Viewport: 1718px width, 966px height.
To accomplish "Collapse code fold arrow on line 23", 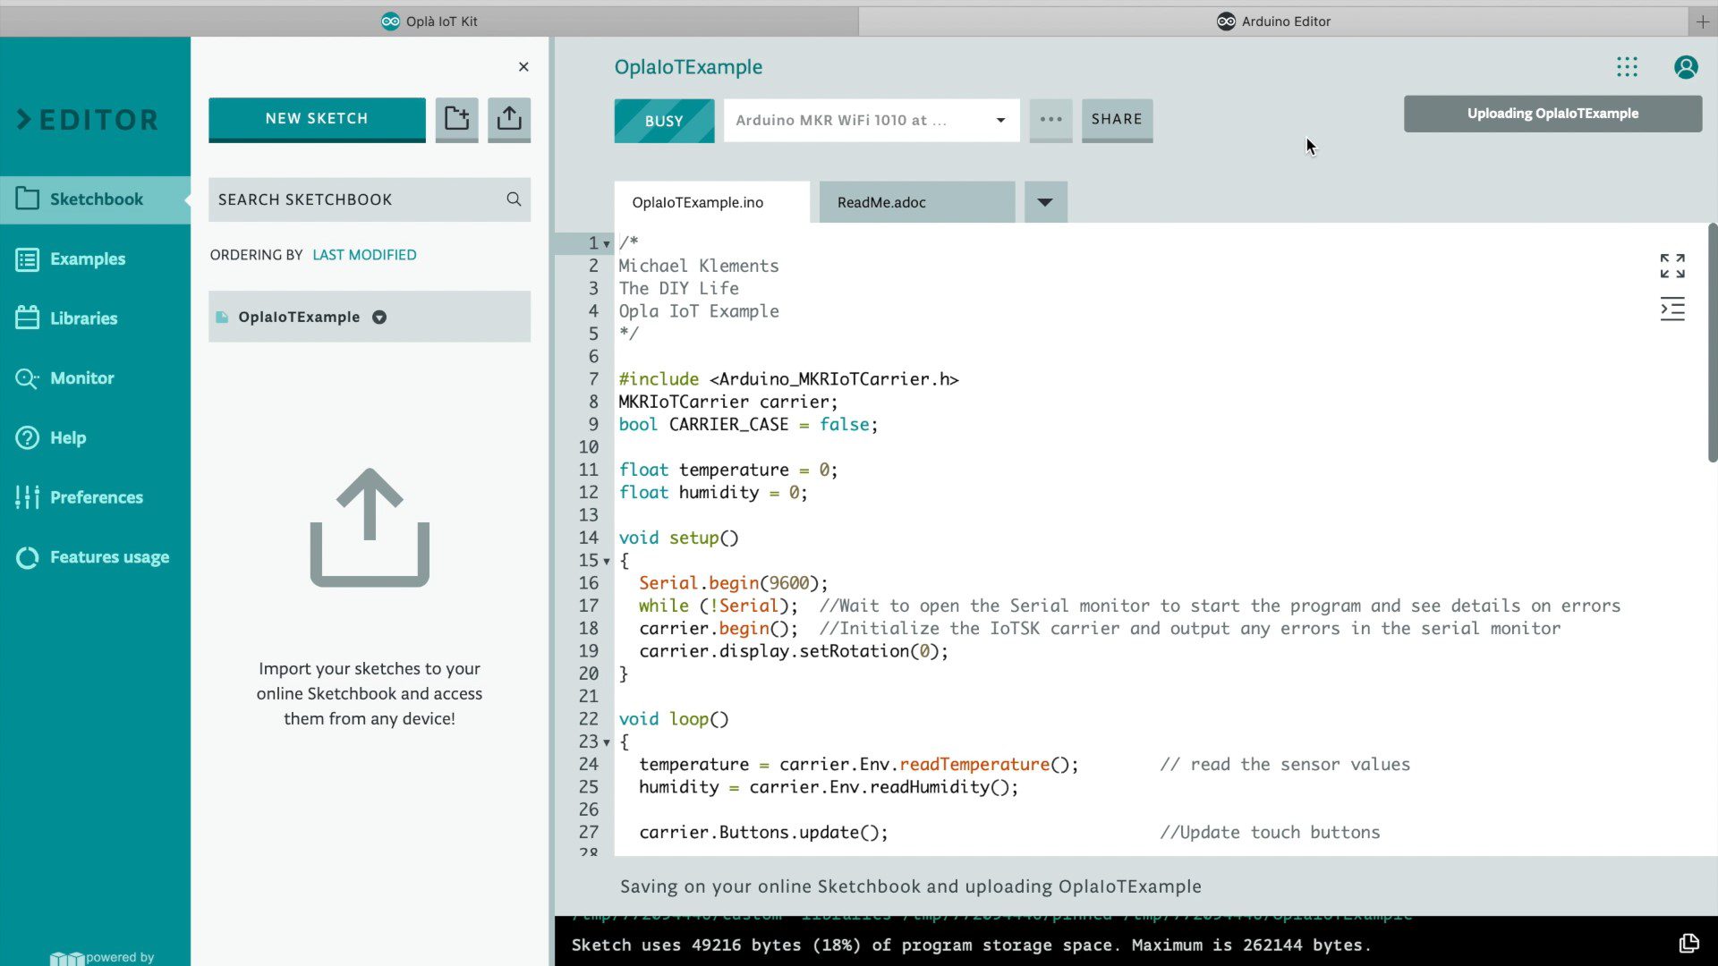I will (607, 743).
